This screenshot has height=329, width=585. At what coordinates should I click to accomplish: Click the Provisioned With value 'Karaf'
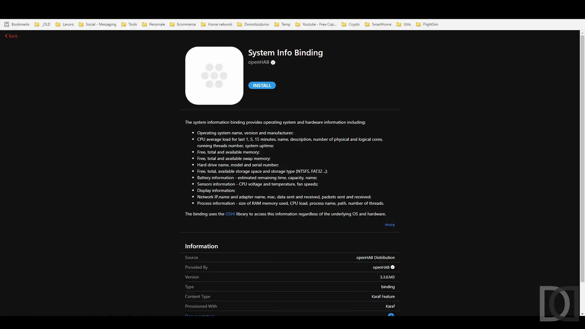click(x=390, y=306)
